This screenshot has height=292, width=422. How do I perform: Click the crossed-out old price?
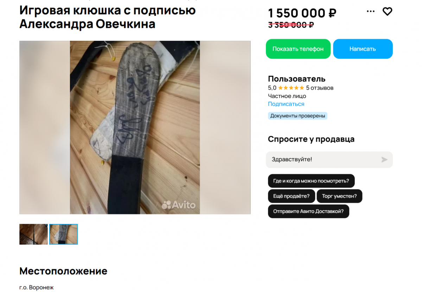coord(291,25)
